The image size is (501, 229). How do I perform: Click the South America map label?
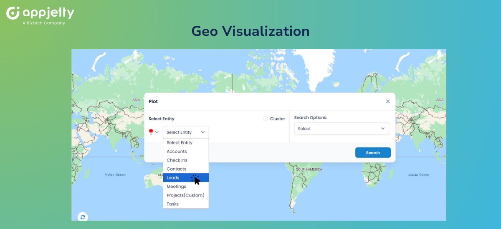click(x=309, y=169)
